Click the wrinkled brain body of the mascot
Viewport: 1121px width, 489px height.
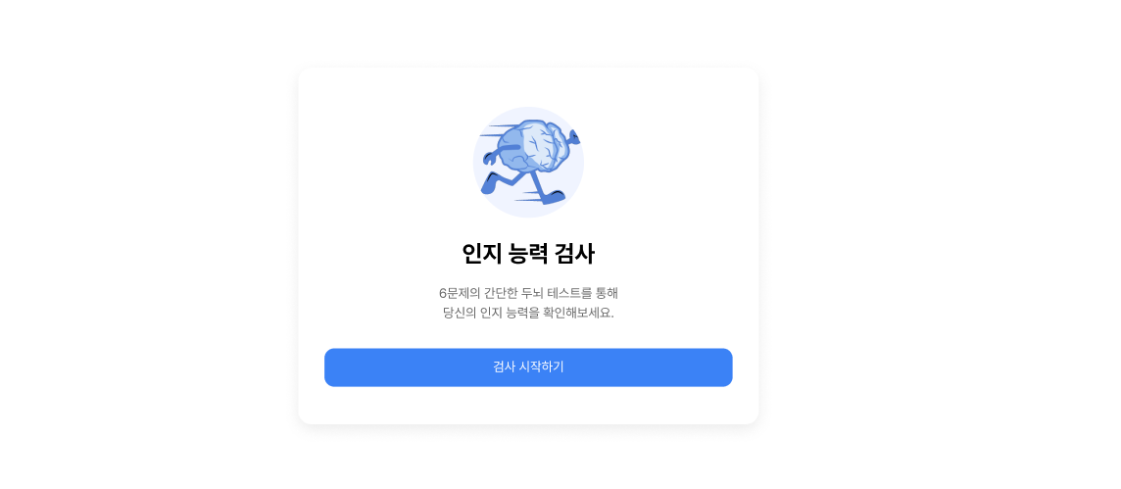click(x=532, y=147)
